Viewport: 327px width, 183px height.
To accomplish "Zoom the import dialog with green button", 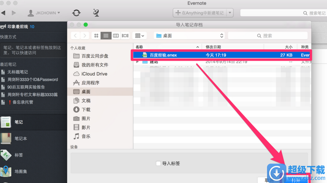I will tap(86, 25).
